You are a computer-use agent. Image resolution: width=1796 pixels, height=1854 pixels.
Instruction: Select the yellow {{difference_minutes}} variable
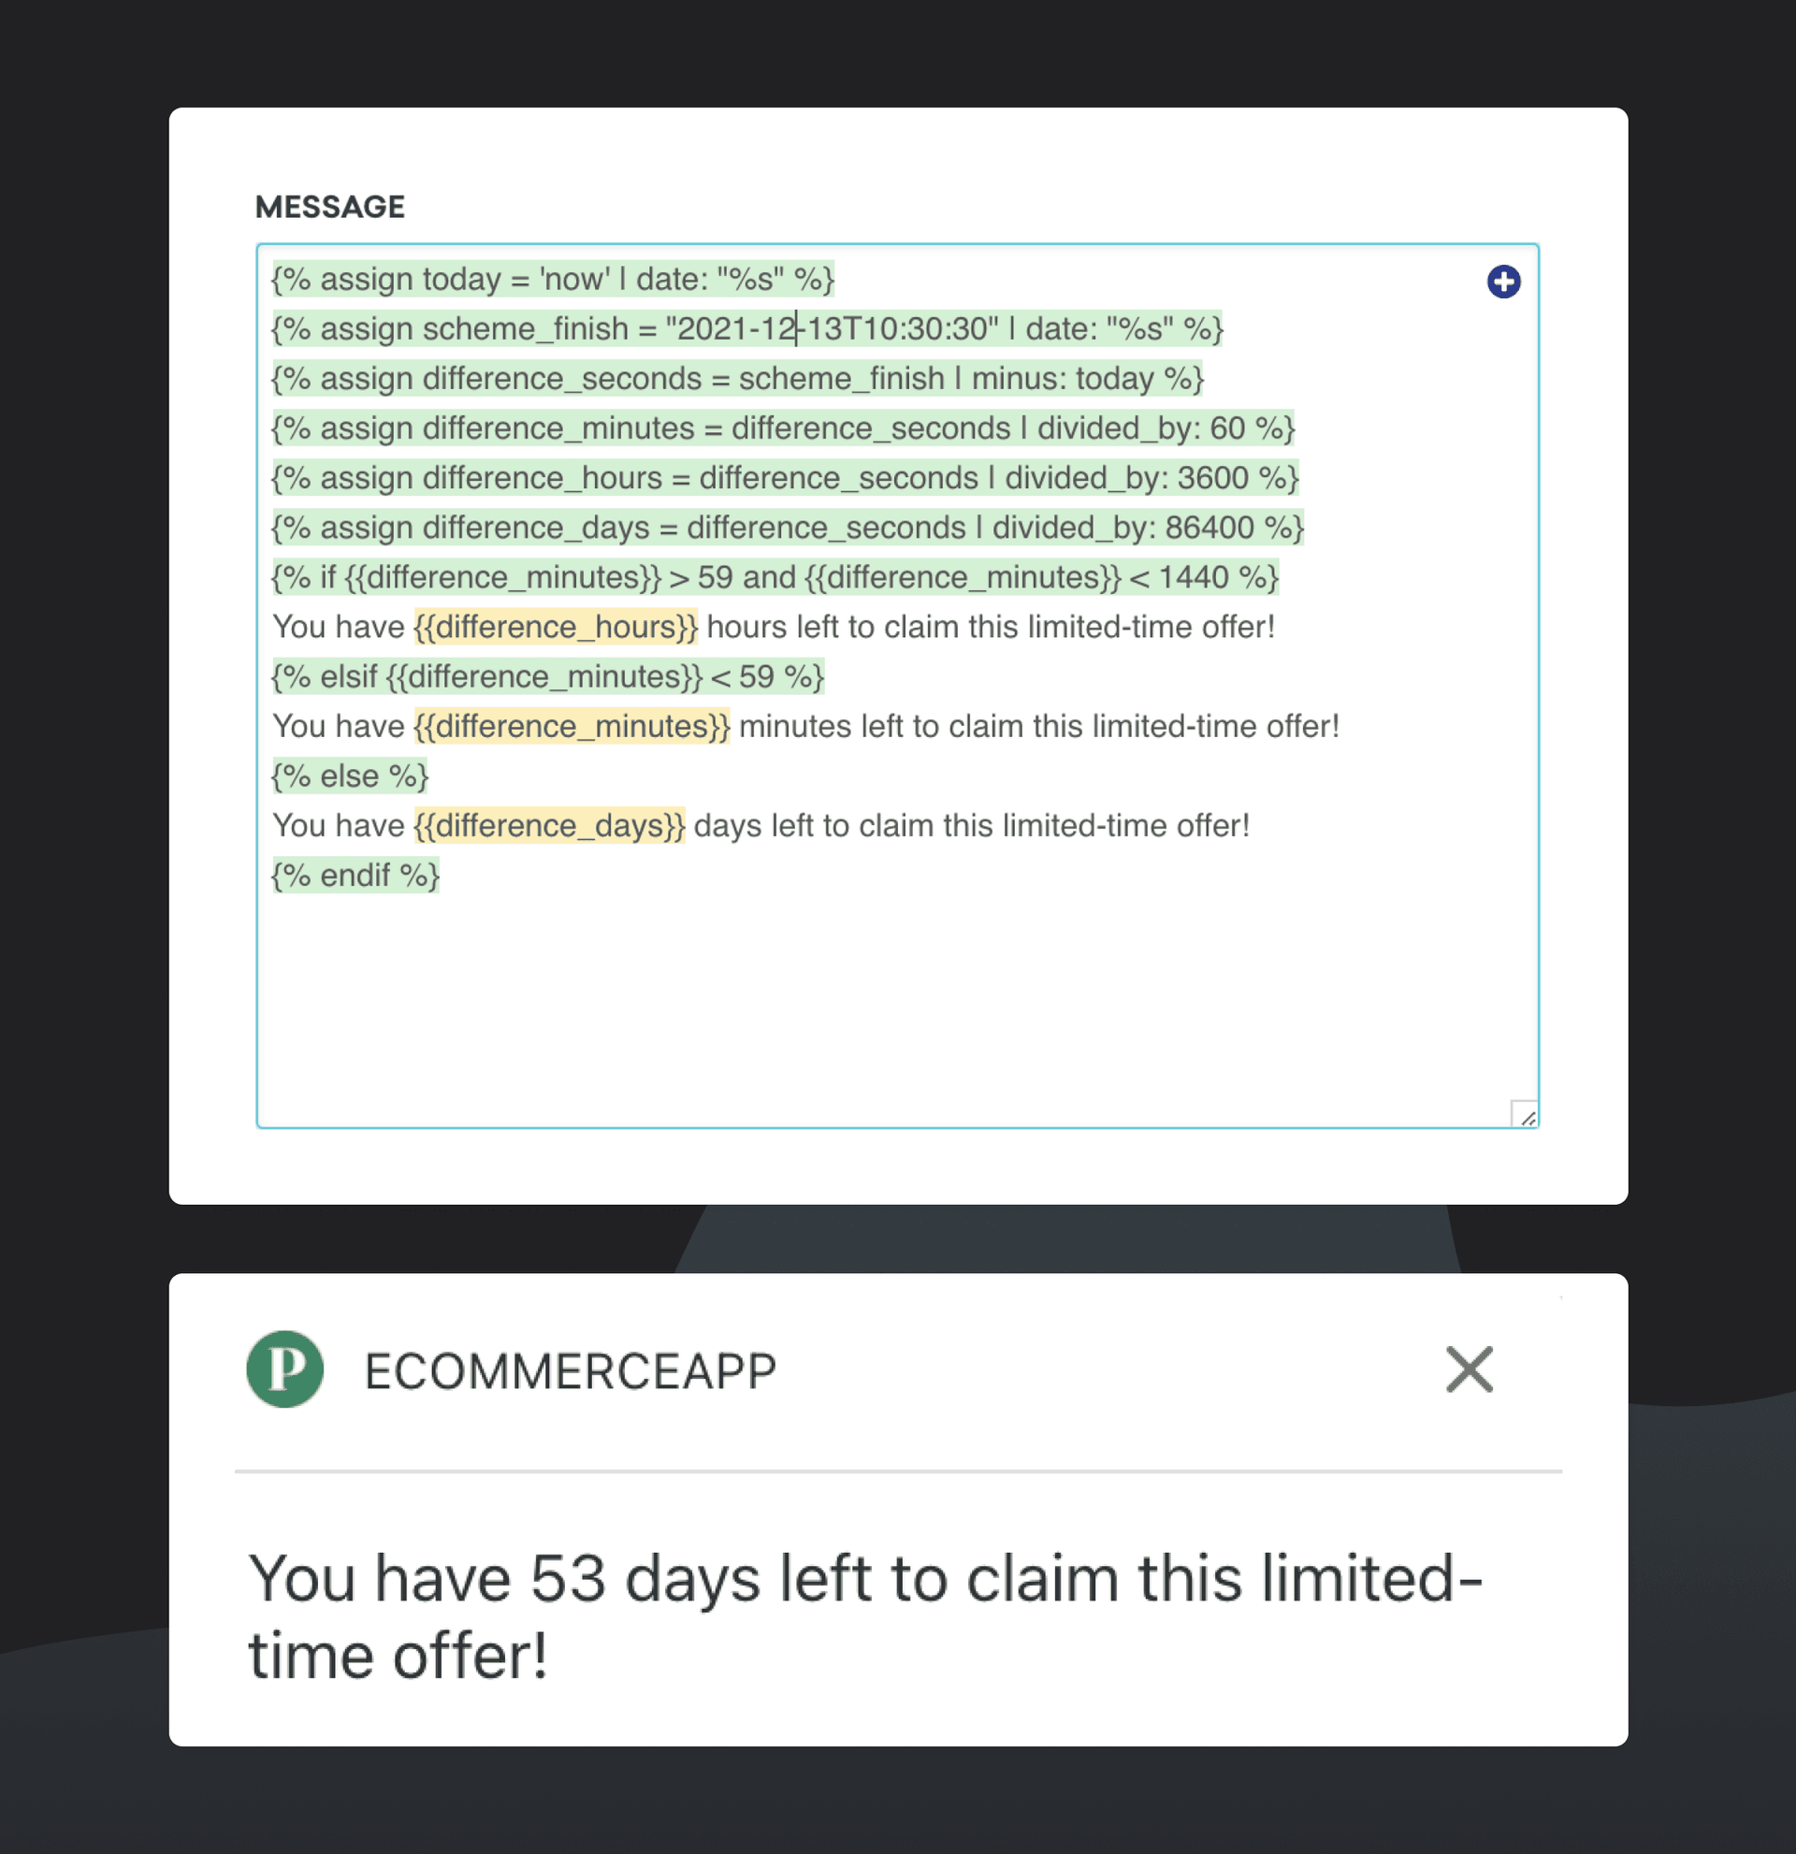[x=572, y=727]
